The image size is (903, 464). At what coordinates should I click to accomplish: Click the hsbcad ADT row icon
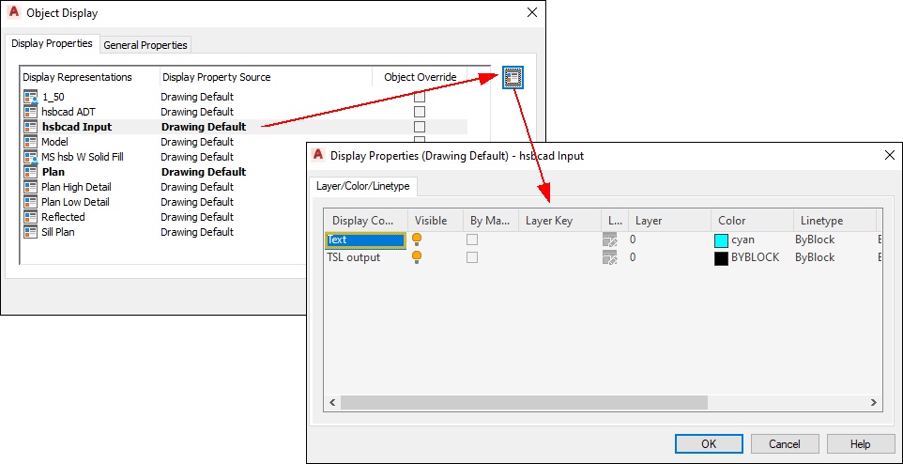(31, 112)
